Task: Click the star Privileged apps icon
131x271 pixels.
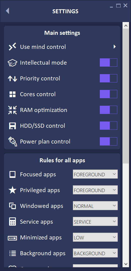Action: [12, 190]
